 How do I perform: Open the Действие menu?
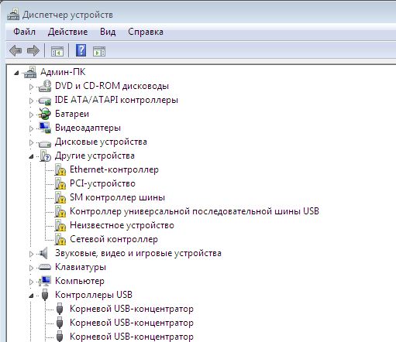[x=67, y=32]
